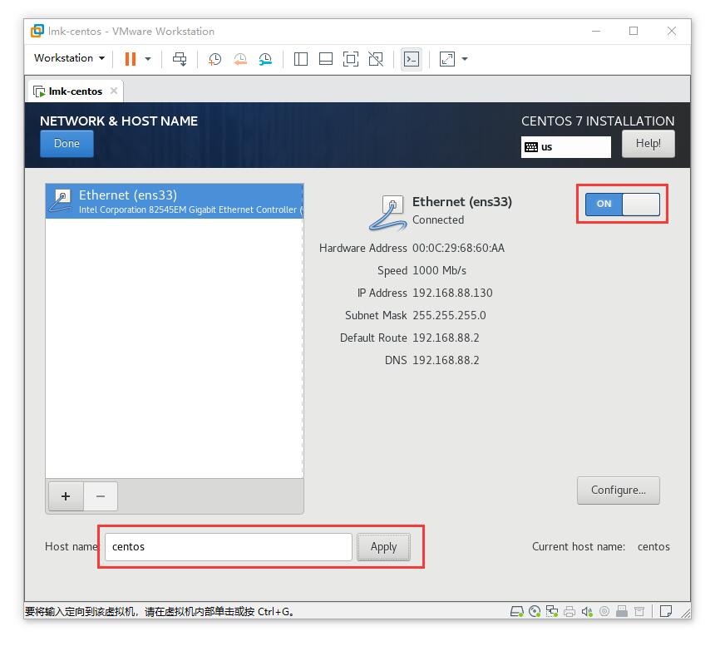Click the Hardware Address 00:0C:29:68:60:AA

click(458, 248)
